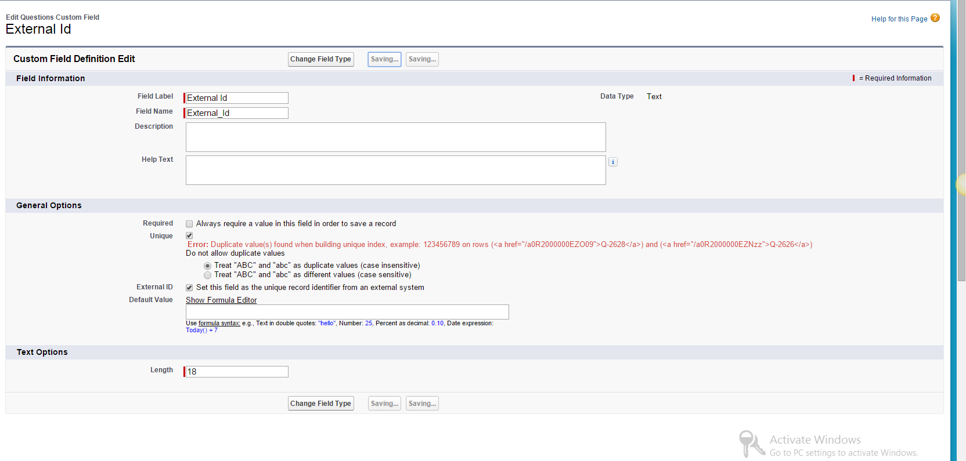
Task: Focus the Field Name text box
Action: [x=236, y=113]
